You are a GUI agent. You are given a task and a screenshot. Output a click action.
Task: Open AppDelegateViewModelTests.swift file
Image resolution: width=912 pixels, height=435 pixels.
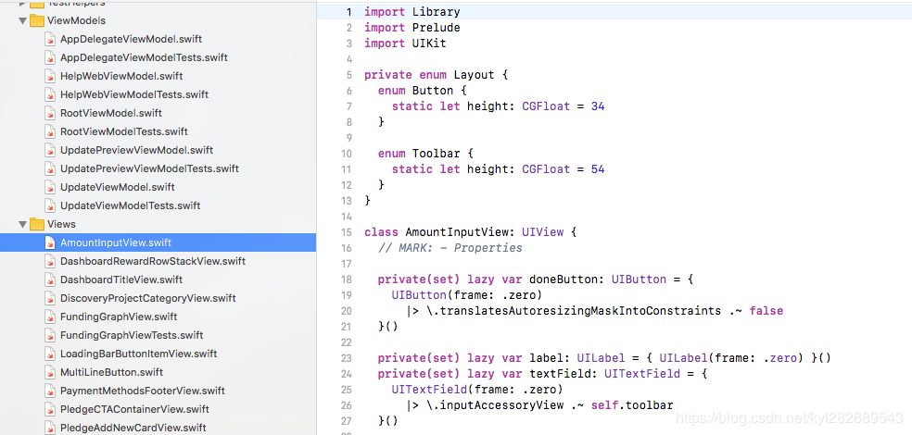[x=145, y=57]
